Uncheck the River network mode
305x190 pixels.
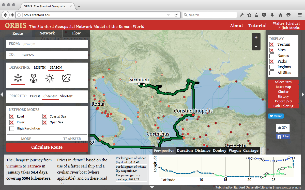(12, 122)
